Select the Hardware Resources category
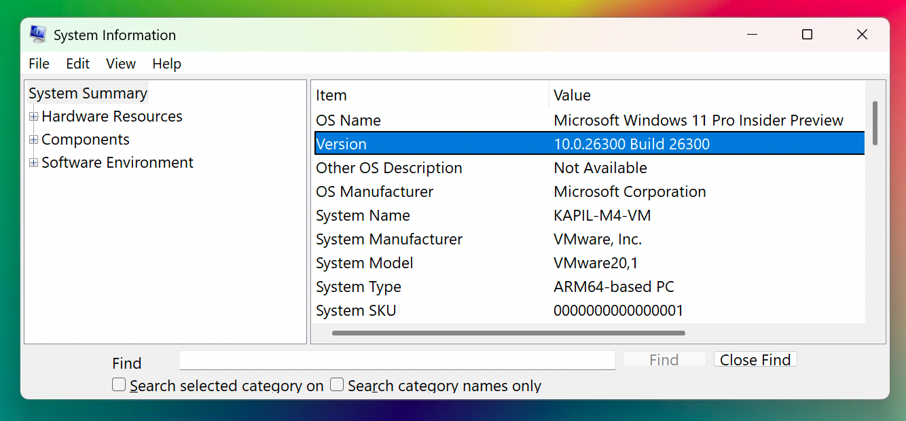This screenshot has height=421, width=906. coord(112,116)
